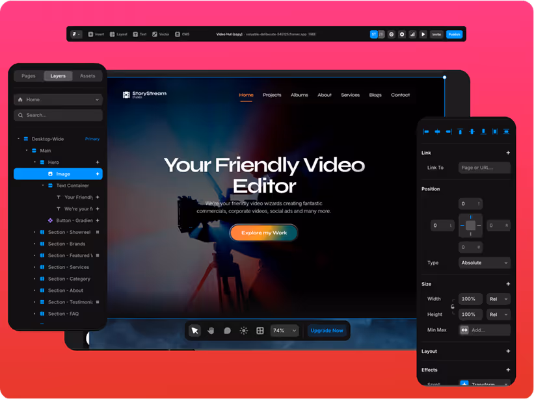Click Contact in the site preview navigation
Screen dimensions: 534x399
(400, 95)
